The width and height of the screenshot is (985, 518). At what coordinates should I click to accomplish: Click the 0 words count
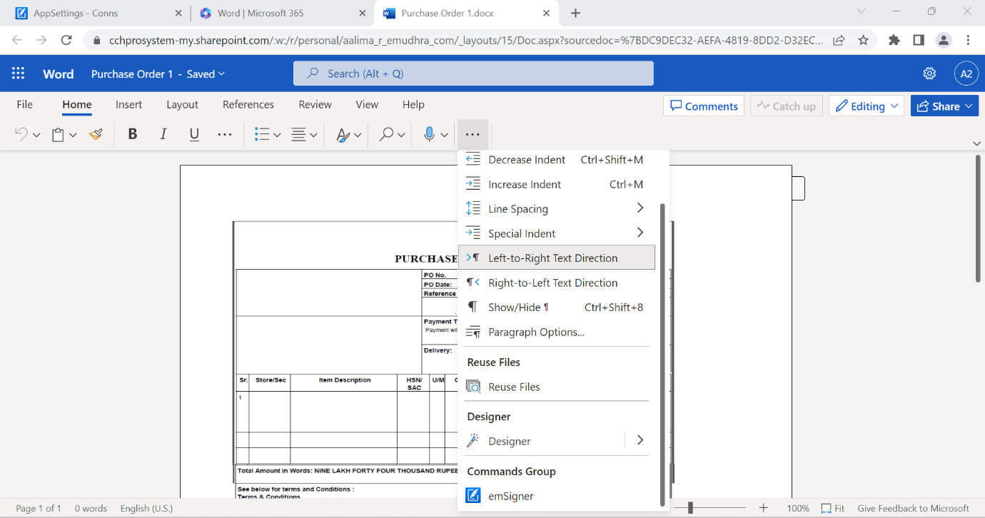(x=91, y=508)
